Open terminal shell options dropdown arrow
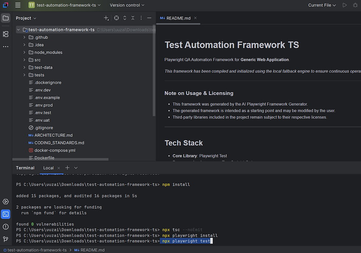The width and height of the screenshot is (361, 253). 76,168
